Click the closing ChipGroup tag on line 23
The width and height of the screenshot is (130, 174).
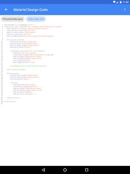coord(28,66)
